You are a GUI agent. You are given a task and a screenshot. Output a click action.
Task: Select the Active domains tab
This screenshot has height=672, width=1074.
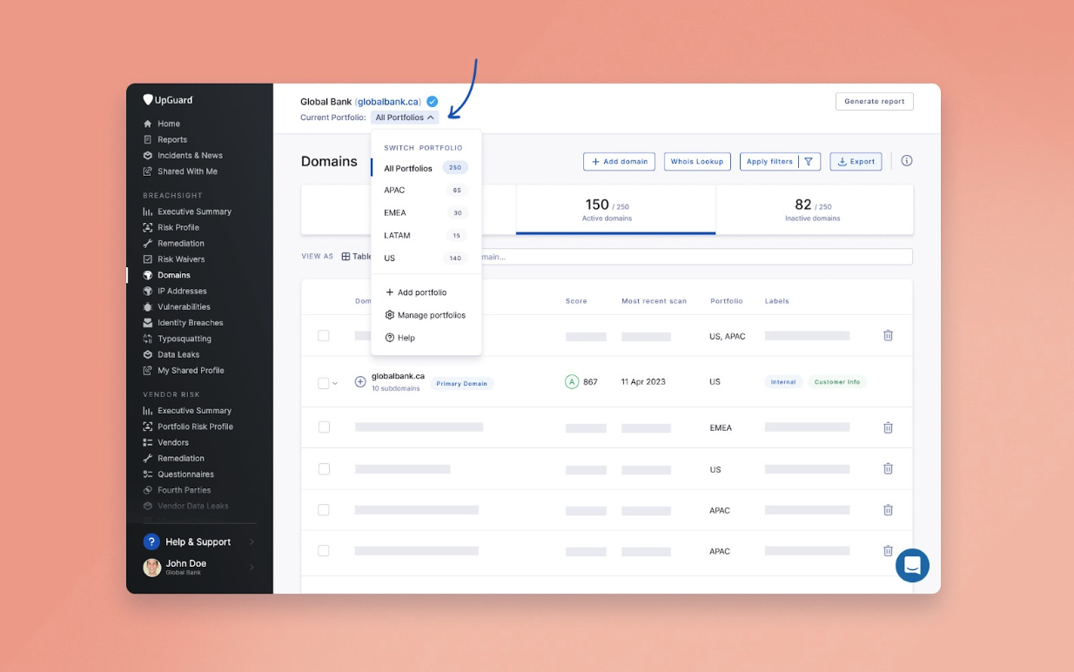coord(615,210)
